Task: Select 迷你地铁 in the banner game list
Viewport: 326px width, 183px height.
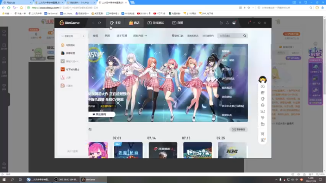Action: [x=227, y=97]
